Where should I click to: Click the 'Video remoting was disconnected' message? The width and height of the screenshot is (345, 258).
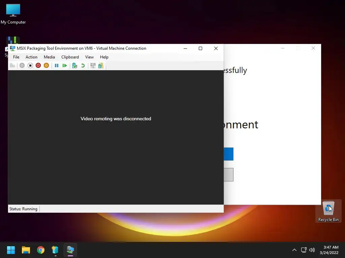pos(116,119)
